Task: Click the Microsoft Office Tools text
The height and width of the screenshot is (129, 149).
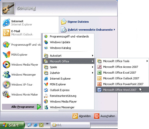Action: (x=116, y=61)
